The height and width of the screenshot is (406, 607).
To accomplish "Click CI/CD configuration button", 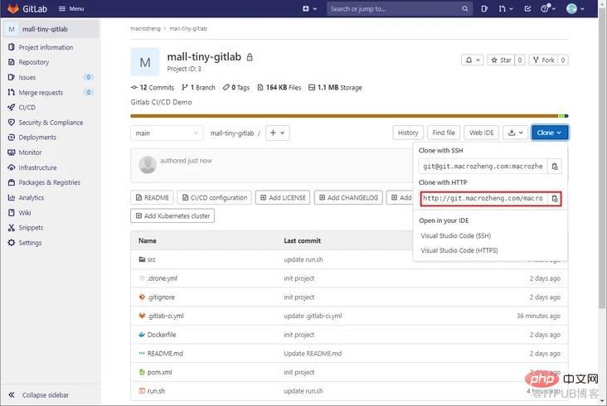I will point(215,197).
